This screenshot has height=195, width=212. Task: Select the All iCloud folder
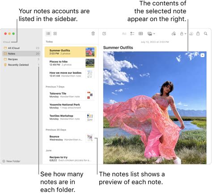click(21, 48)
